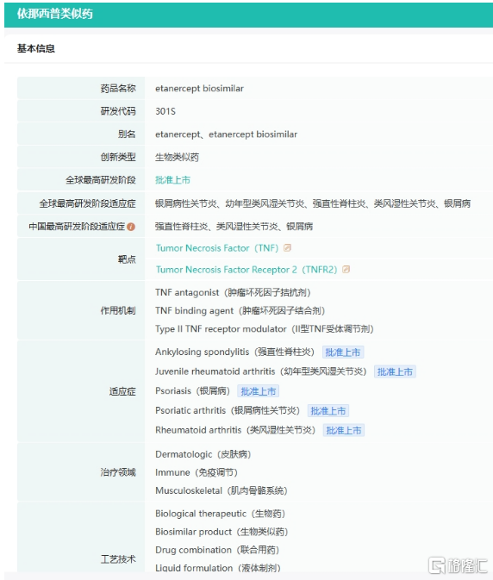Viewport: 493px width, 580px height.
Task: Click the Liquid formulation (液体制剂) entry
Action: pos(218,568)
